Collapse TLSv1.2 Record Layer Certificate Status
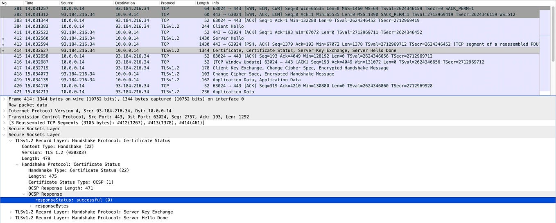 pyautogui.click(x=11, y=140)
